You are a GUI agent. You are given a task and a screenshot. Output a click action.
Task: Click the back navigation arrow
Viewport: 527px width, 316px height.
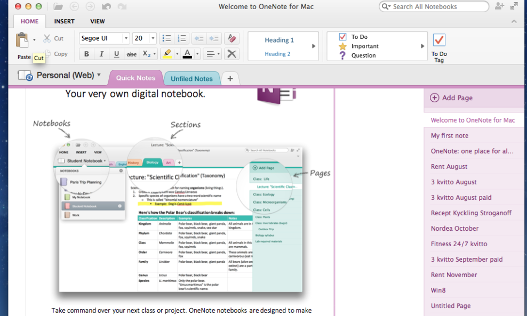click(x=74, y=6)
